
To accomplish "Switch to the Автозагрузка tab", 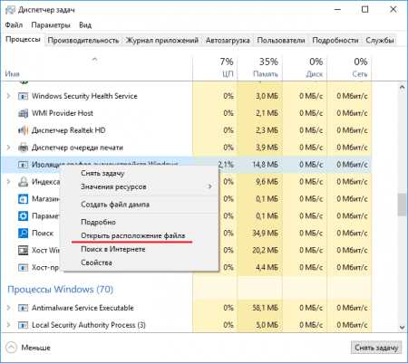I will click(x=228, y=40).
